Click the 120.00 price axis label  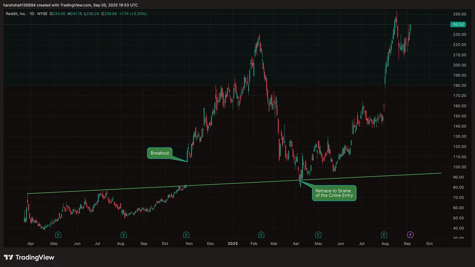(x=459, y=146)
